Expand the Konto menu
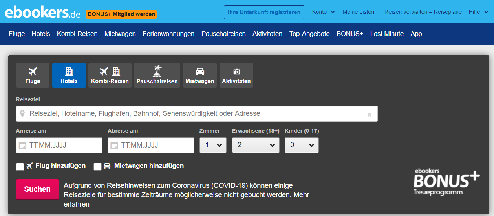The image size is (494, 216). click(x=323, y=12)
